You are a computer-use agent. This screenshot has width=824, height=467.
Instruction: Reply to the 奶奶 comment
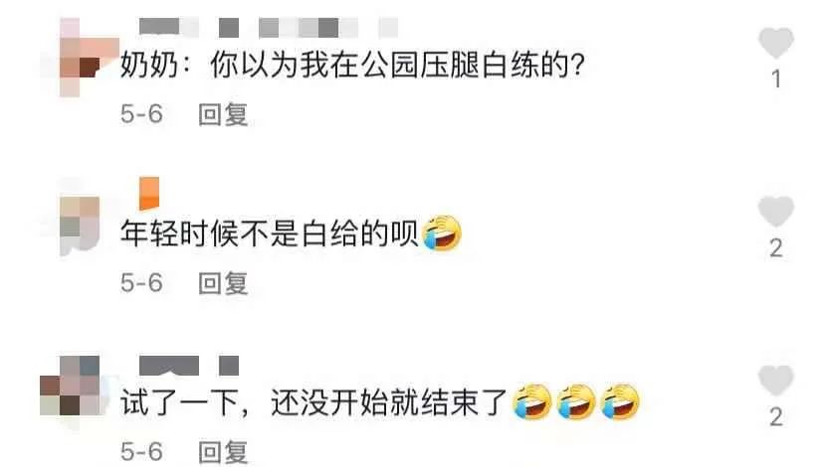click(x=223, y=114)
